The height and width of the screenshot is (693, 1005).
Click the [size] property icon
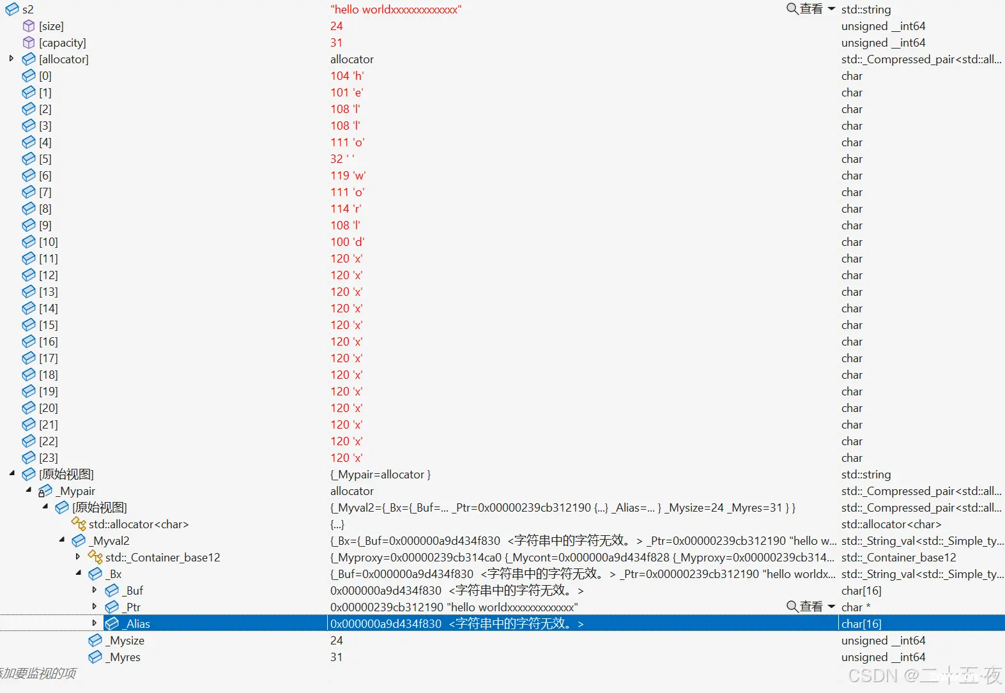click(29, 26)
